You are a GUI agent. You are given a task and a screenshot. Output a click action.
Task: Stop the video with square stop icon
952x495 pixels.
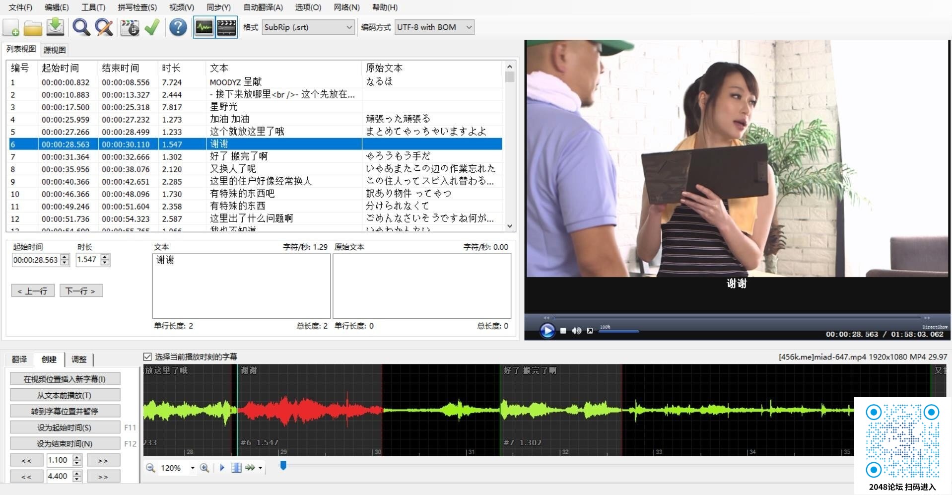click(563, 331)
